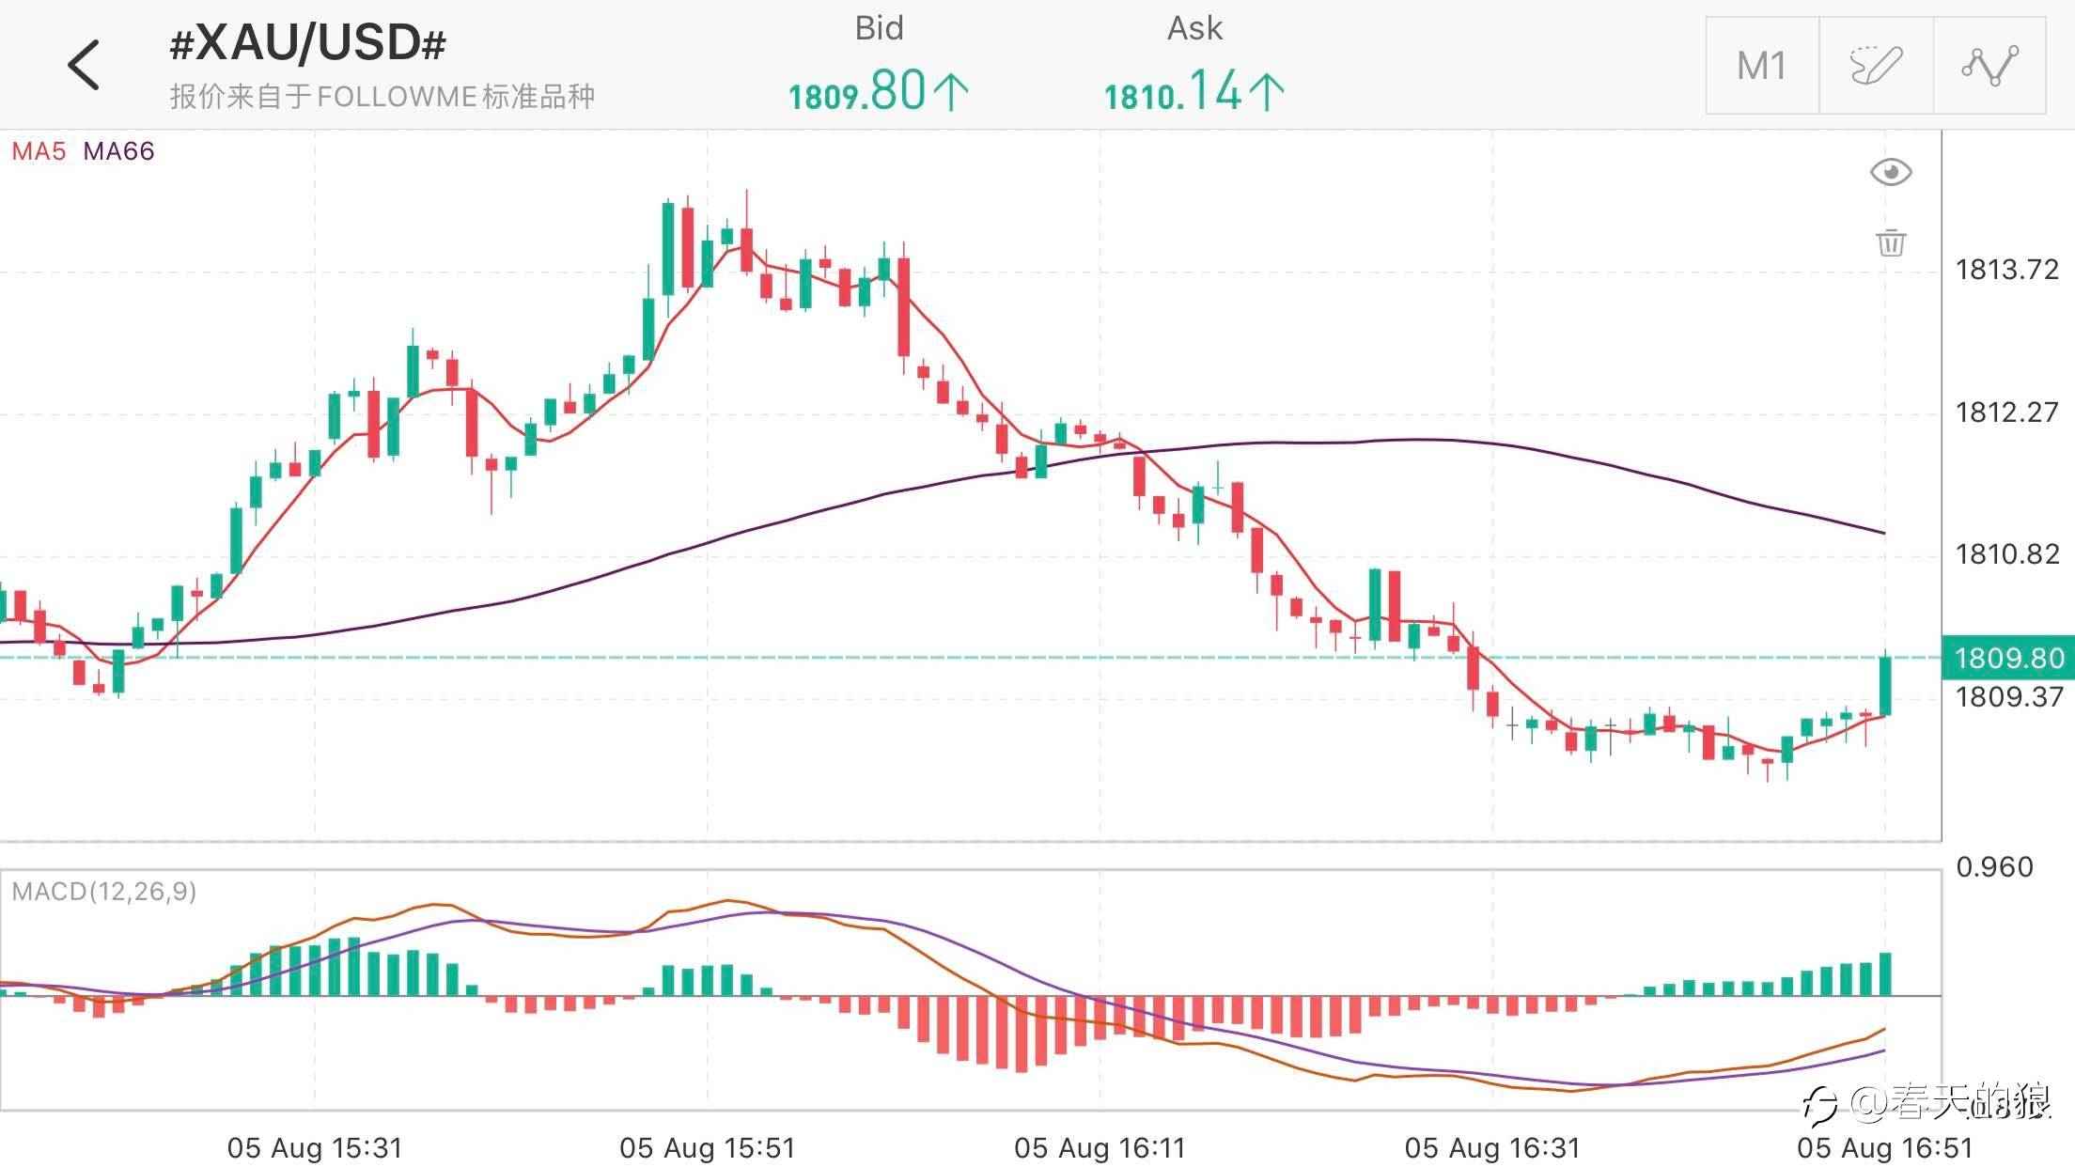Click the #XAU/USD# symbol title
2075x1167 pixels.
click(x=307, y=43)
